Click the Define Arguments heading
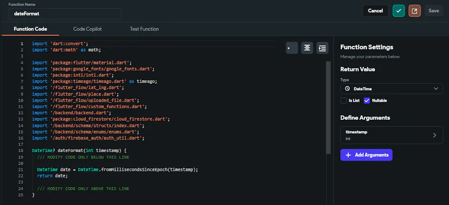Screen dimensions: 449x205 click(x=365, y=118)
